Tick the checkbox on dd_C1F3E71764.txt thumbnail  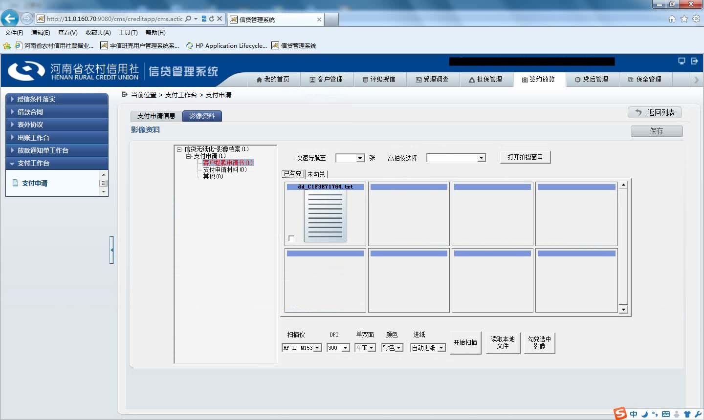(x=291, y=238)
